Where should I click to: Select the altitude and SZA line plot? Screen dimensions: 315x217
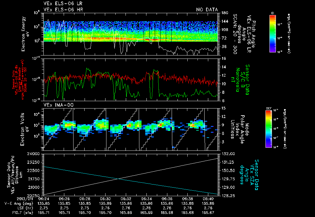click(130, 175)
